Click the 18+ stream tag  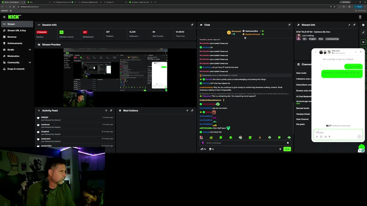(304, 39)
